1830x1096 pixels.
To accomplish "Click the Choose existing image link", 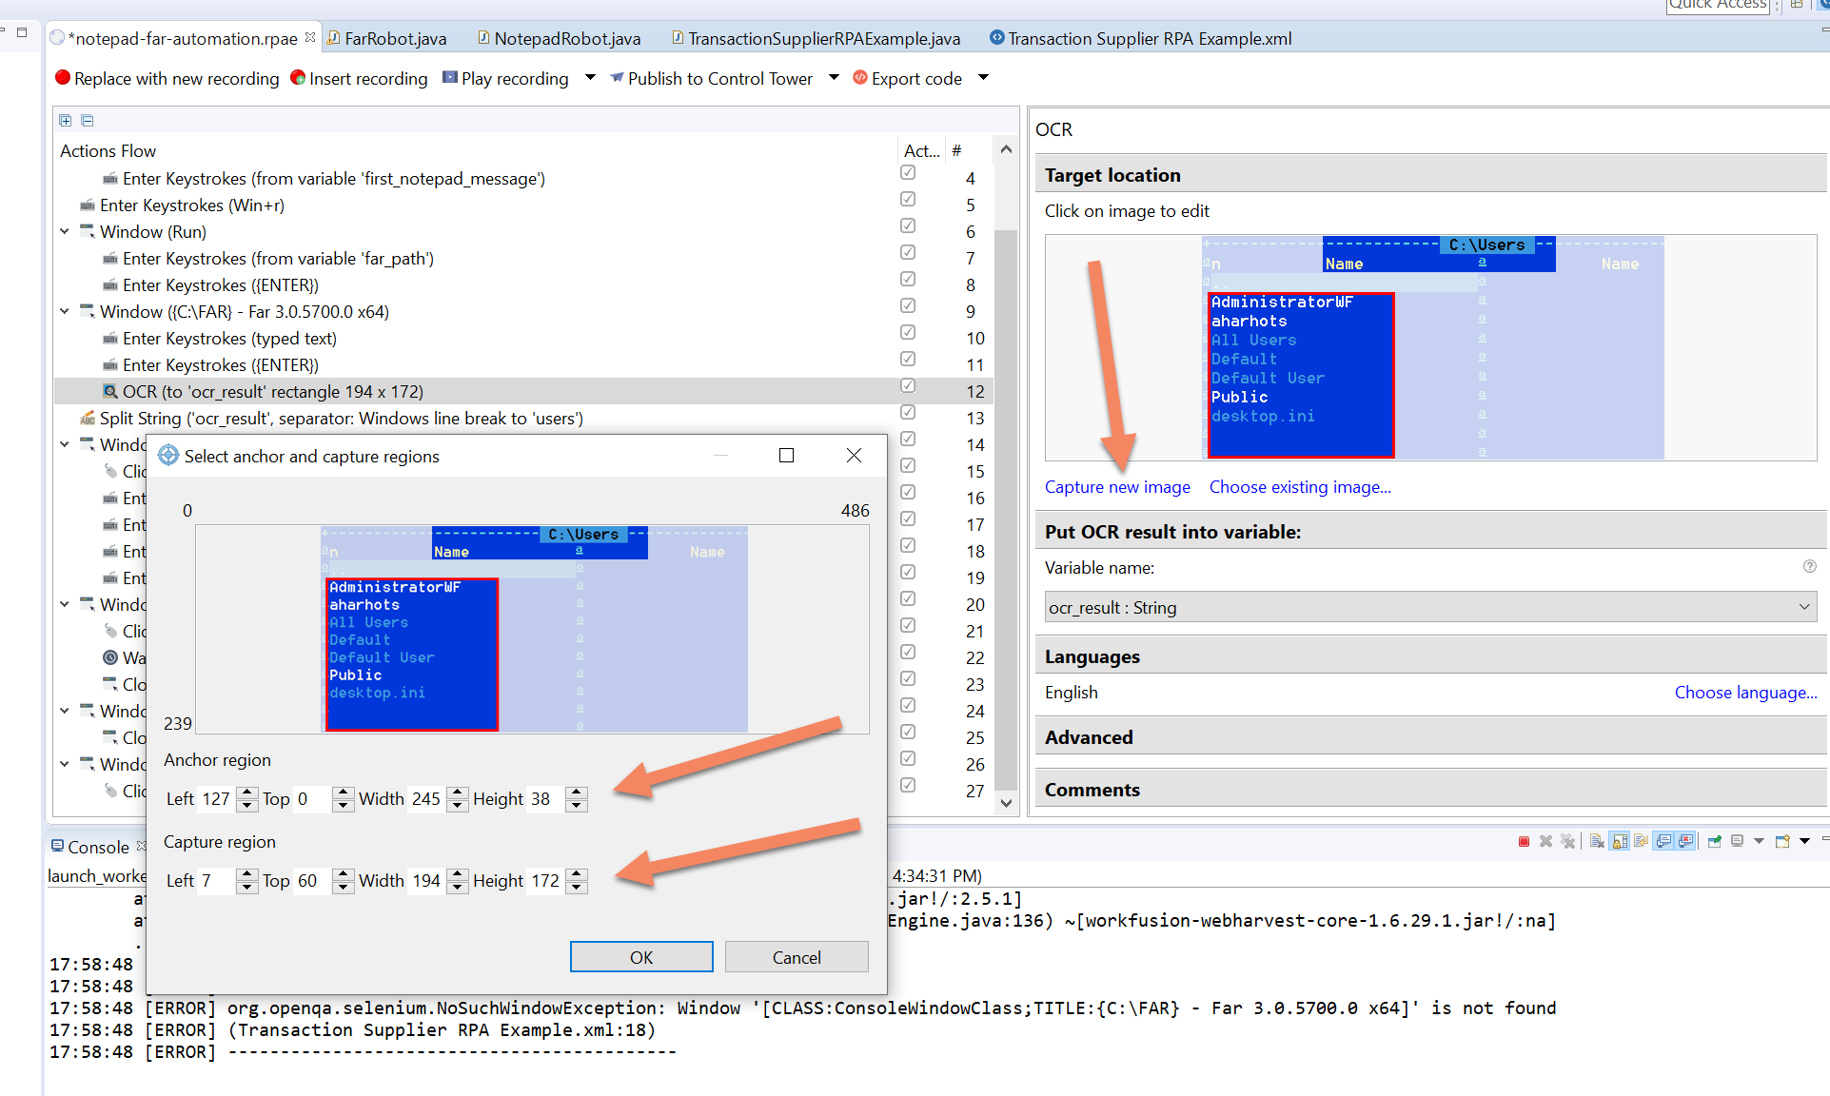I will click(1300, 487).
